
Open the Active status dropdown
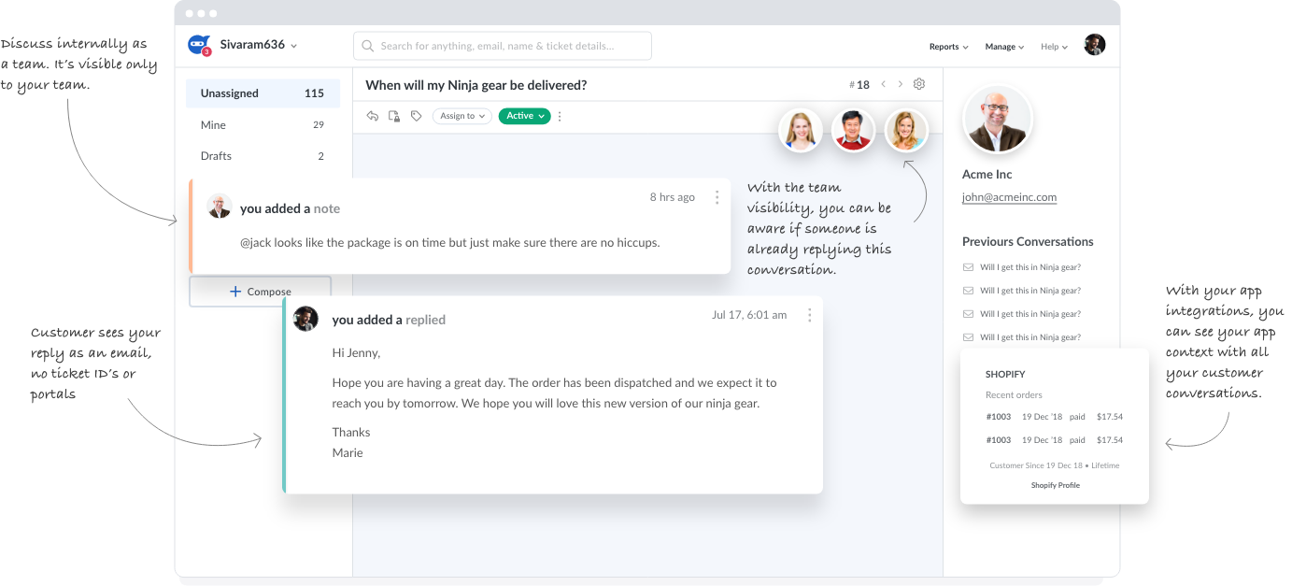[524, 116]
